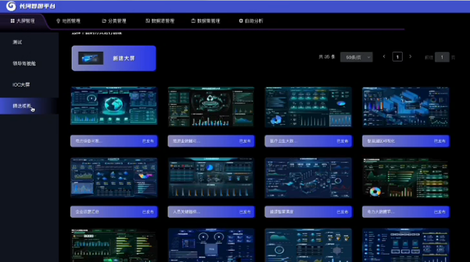Click the 前往 page number input field
470x262 pixels.
coord(442,57)
